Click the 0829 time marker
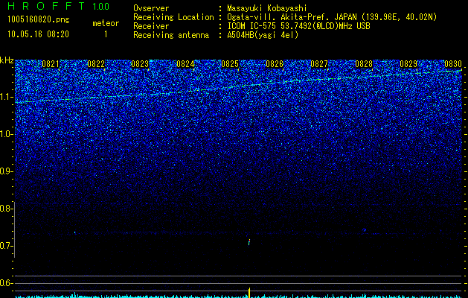The width and height of the screenshot is (468, 298). 408,64
